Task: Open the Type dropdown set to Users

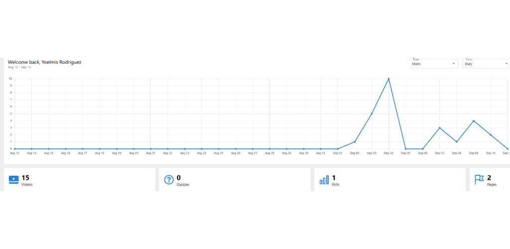Action: pos(434,64)
